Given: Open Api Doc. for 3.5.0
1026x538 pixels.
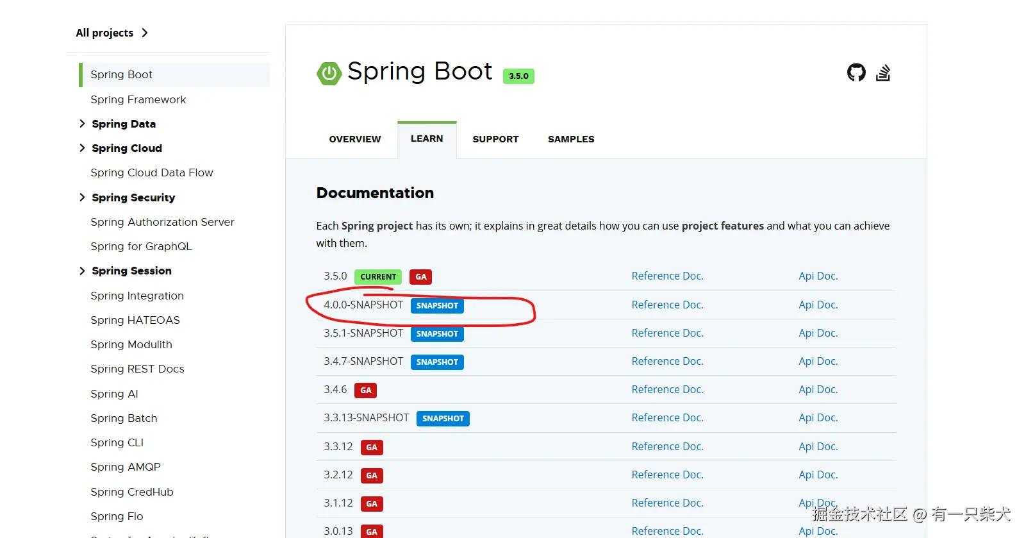Looking at the screenshot, I should tap(818, 276).
